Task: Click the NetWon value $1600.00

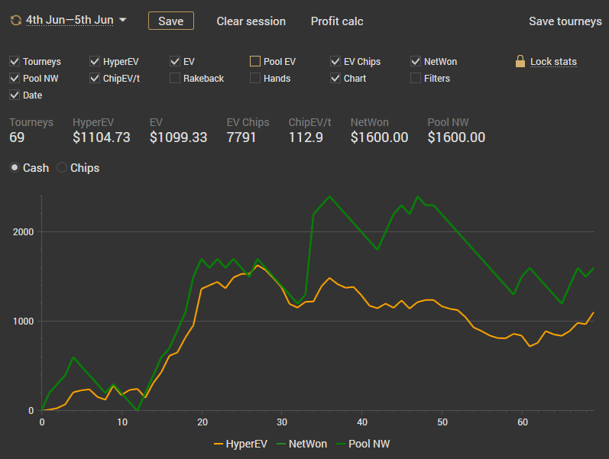Action: coord(380,137)
